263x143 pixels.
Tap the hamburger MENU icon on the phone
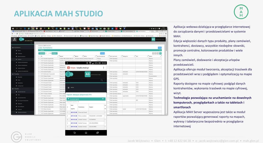(x=68, y=87)
